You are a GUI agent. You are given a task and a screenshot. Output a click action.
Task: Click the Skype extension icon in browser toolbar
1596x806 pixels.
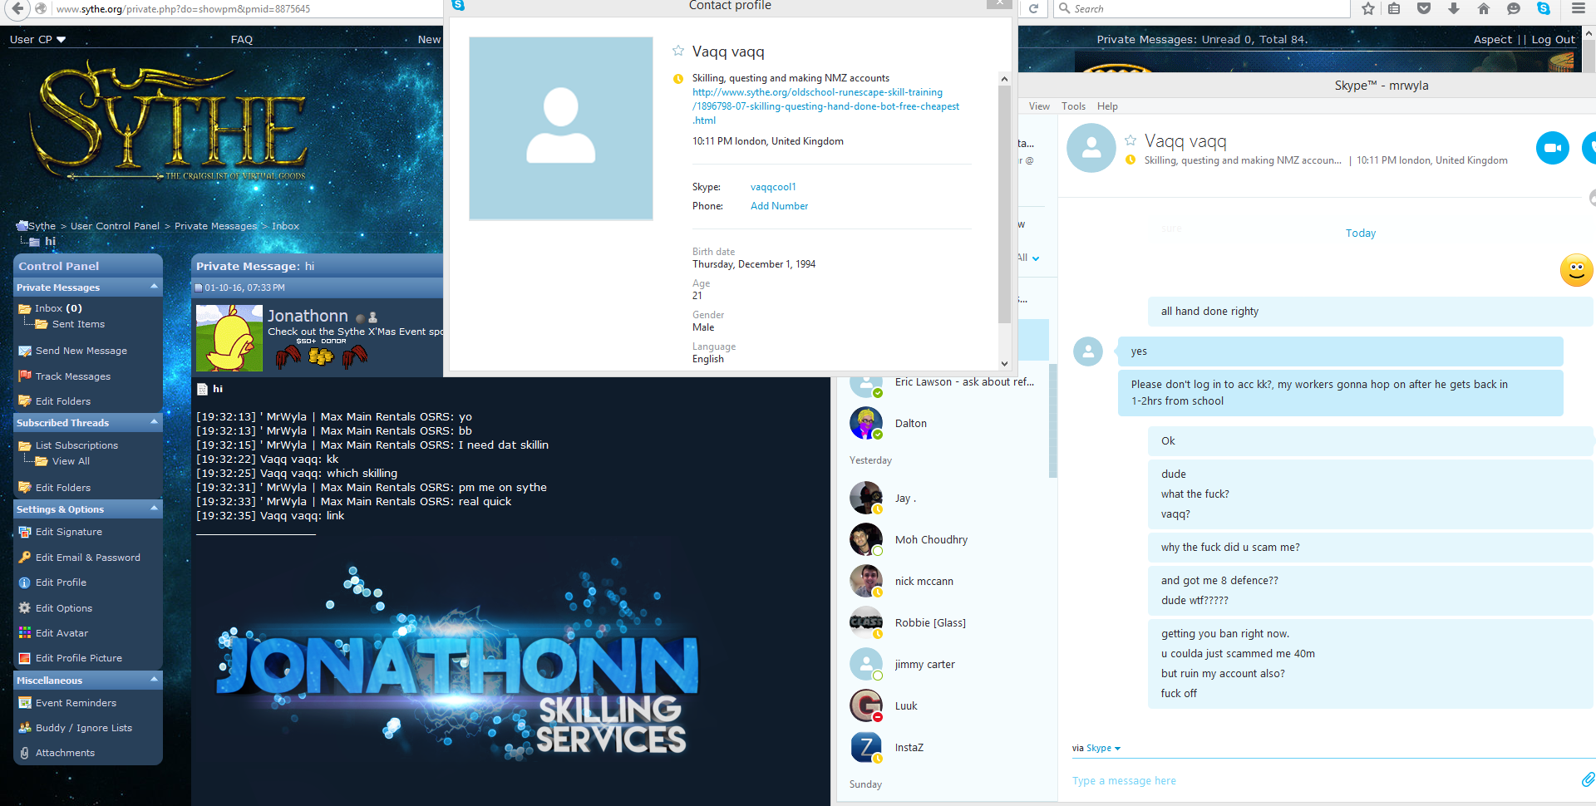pyautogui.click(x=1544, y=9)
